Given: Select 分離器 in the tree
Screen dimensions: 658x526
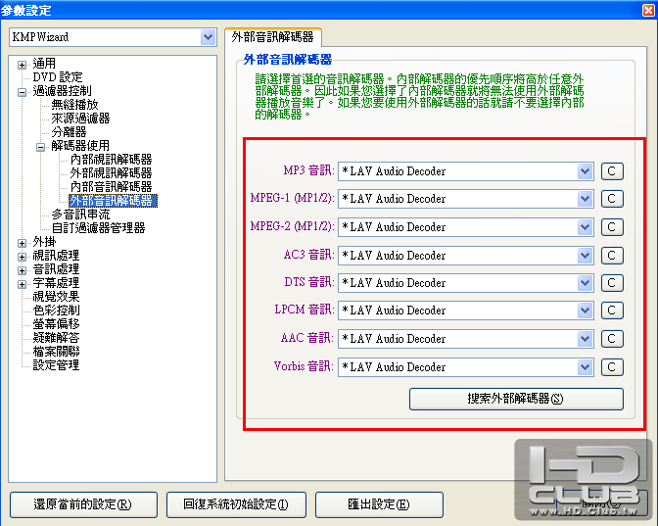Looking at the screenshot, I should pos(69,132).
